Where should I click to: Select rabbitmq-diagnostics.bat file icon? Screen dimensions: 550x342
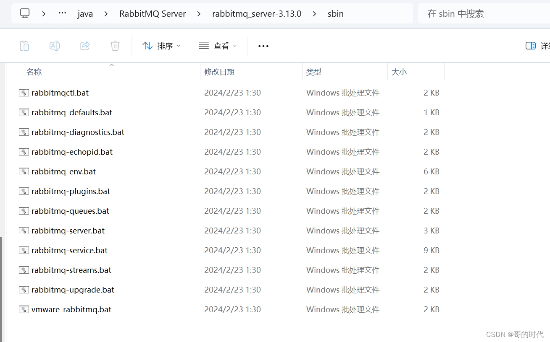24,132
